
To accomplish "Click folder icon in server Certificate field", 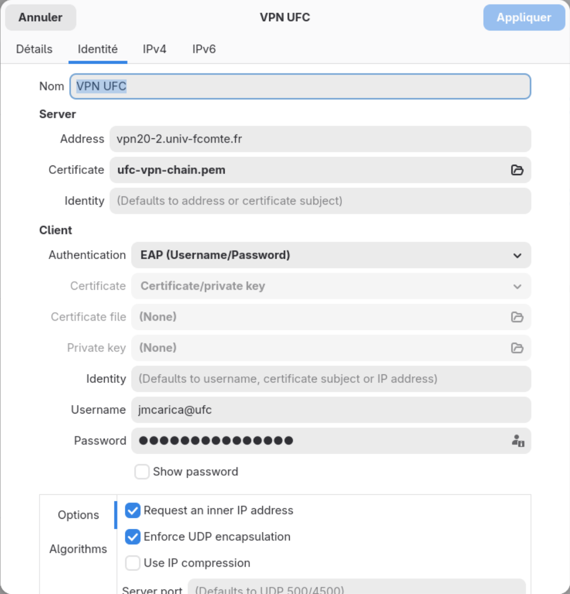I will (x=517, y=170).
